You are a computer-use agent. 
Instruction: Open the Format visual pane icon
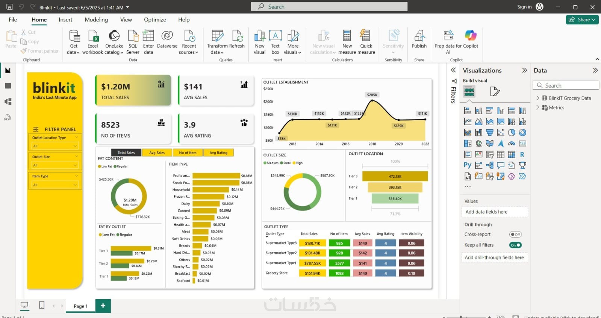coord(495,91)
